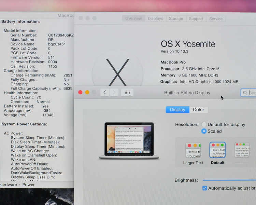Screen dimensions: 256x205
Task: Click the Search field in Display preferences
Action: coord(248,93)
